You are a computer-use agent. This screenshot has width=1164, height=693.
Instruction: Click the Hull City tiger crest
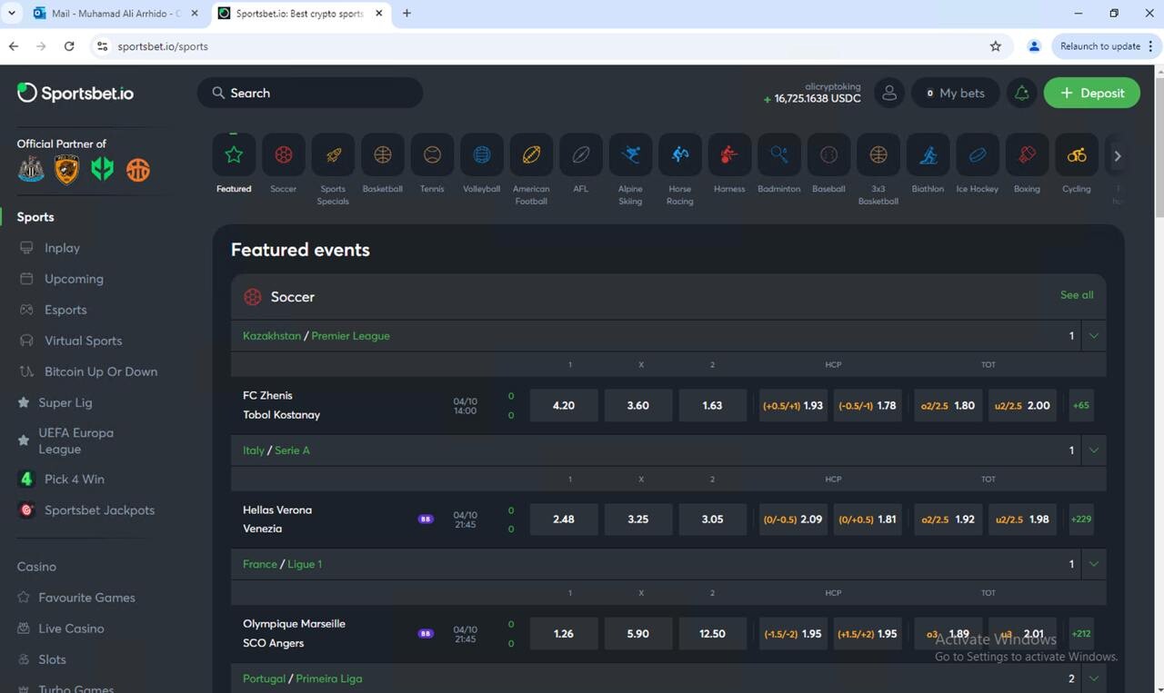[x=67, y=169]
